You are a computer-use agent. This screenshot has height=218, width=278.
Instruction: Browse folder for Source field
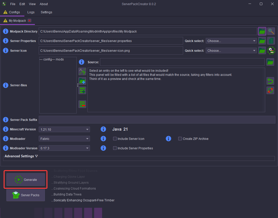click(x=270, y=62)
